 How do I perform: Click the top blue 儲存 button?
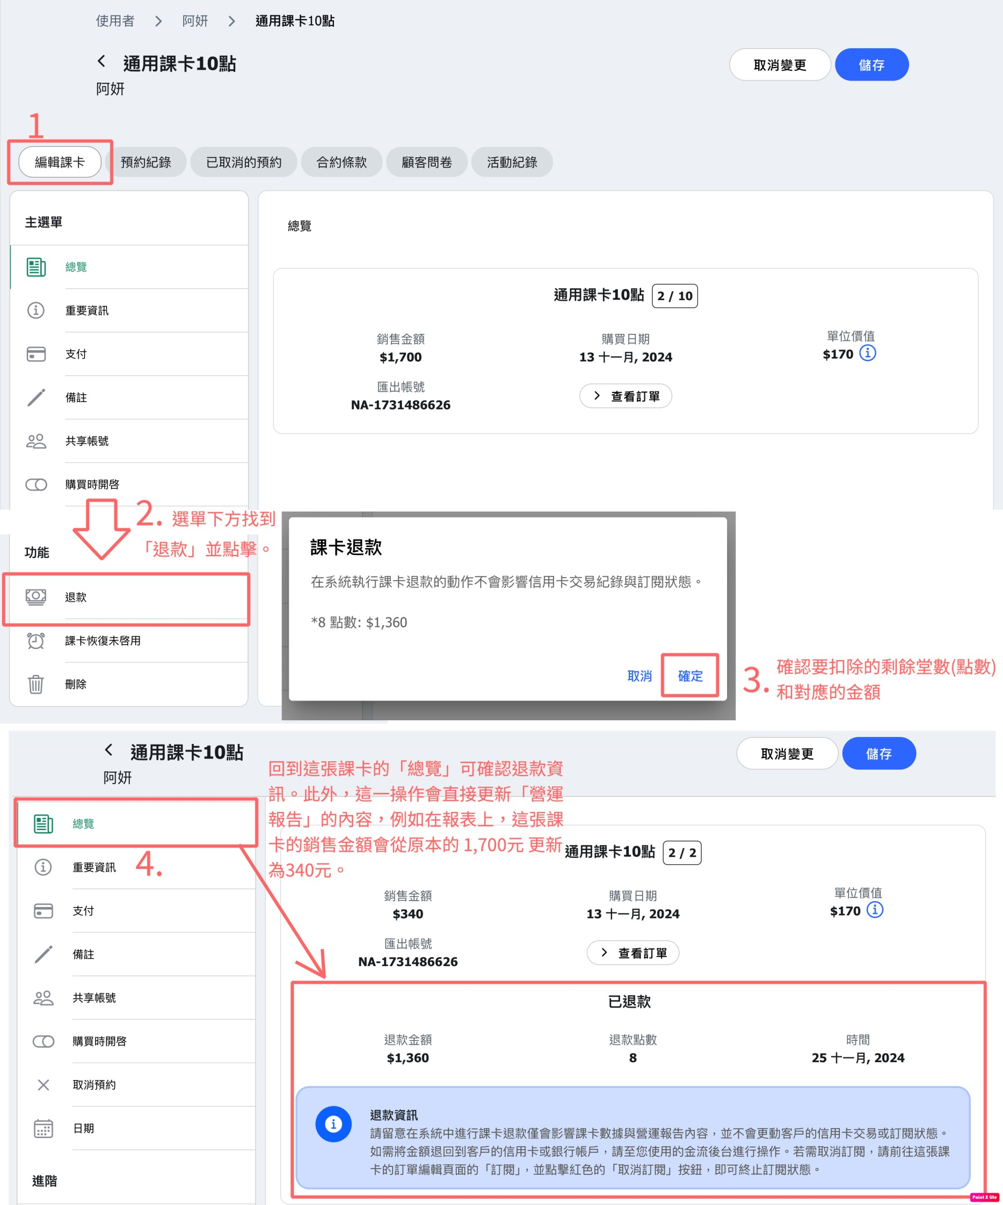coord(871,65)
